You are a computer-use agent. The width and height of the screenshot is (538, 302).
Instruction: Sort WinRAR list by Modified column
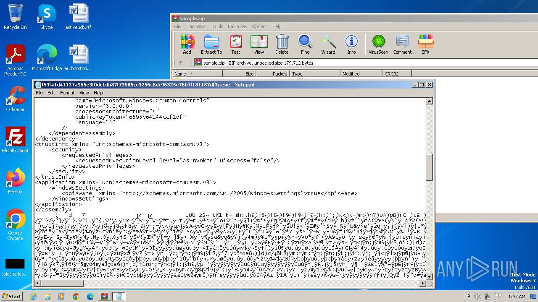pyautogui.click(x=361, y=74)
